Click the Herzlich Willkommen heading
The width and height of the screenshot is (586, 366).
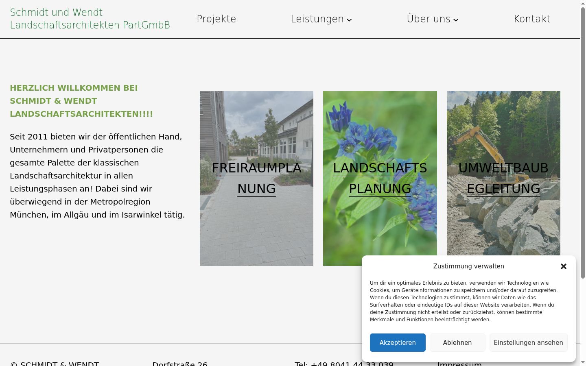pos(81,101)
